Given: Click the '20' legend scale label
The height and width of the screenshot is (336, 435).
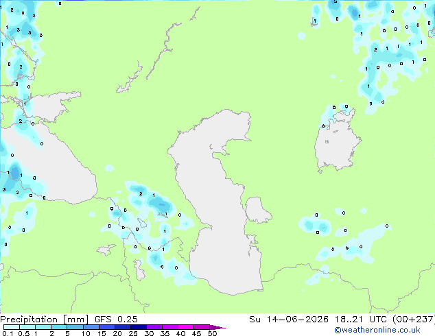Looking at the screenshot, I should click(117, 333).
